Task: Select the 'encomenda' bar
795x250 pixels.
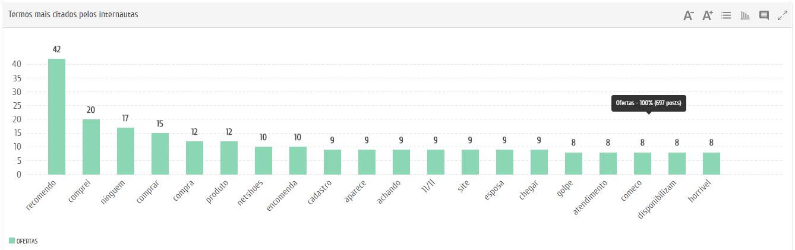Action: tap(298, 160)
